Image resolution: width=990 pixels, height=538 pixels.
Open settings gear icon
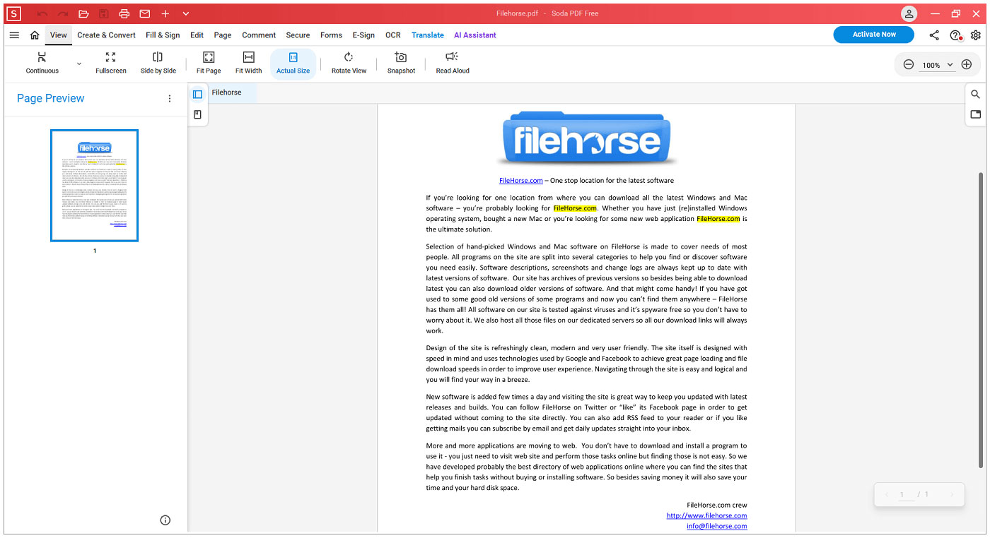pos(976,35)
